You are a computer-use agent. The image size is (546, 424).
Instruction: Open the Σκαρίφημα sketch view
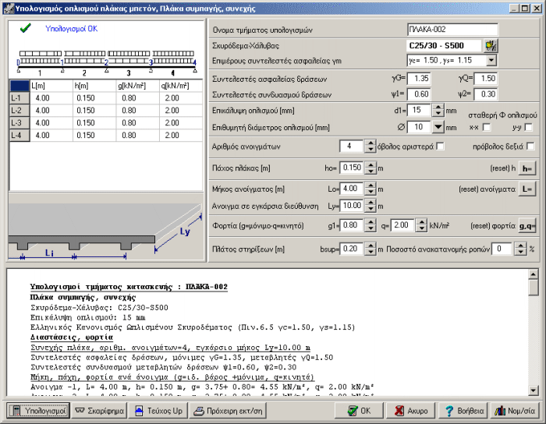100,410
